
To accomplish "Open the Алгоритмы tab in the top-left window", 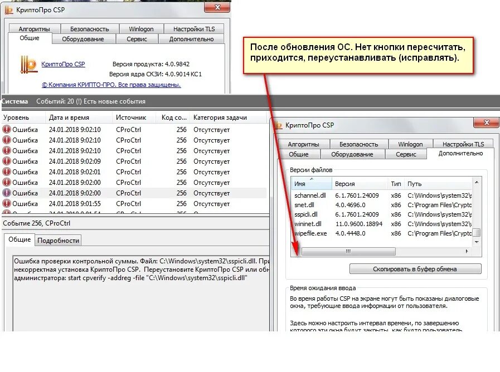I will [x=34, y=29].
